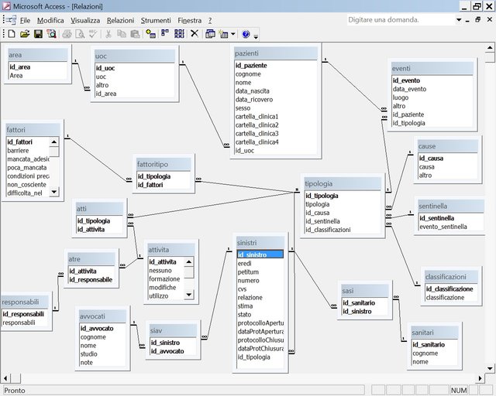
Task: Select evento_sentinella field in sentinella table
Action: tap(443, 227)
